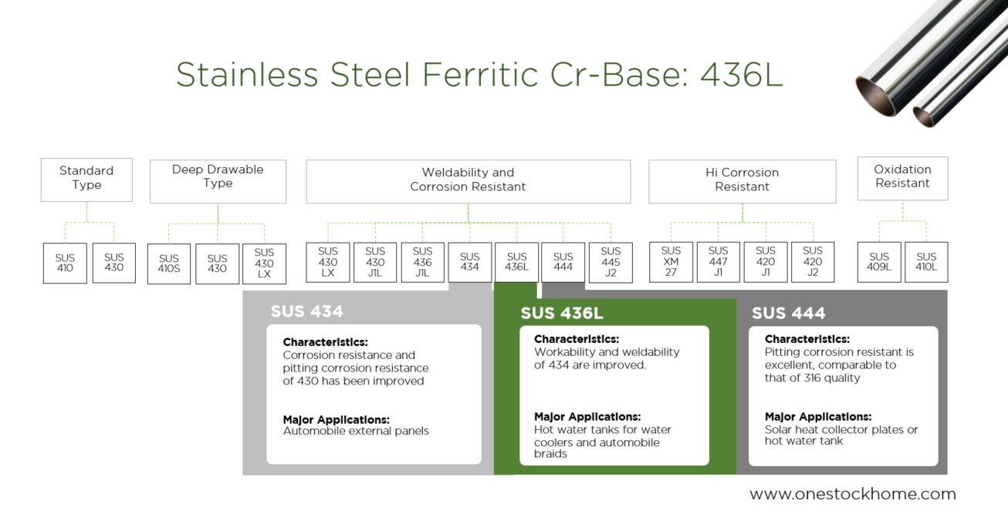The height and width of the screenshot is (524, 1008).
Task: Click the SUS 410S grade box
Action: (168, 262)
